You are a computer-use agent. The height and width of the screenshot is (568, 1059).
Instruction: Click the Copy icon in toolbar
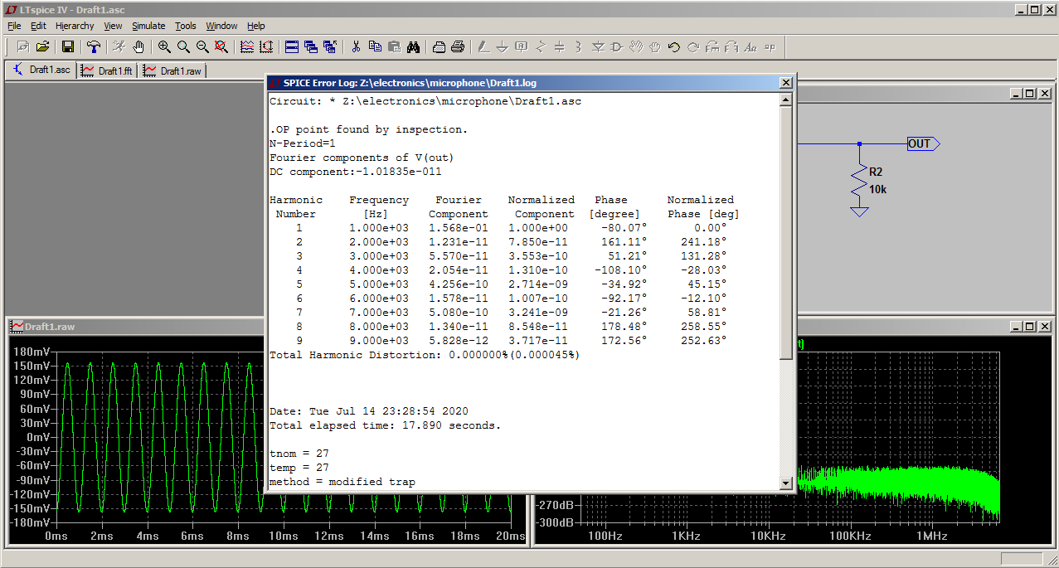tap(375, 46)
